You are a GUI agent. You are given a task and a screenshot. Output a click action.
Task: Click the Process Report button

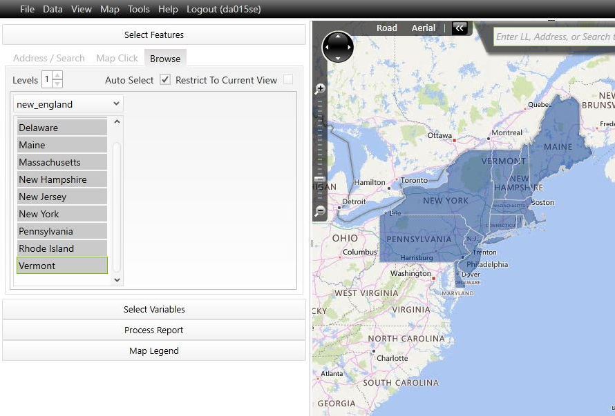[x=153, y=330]
